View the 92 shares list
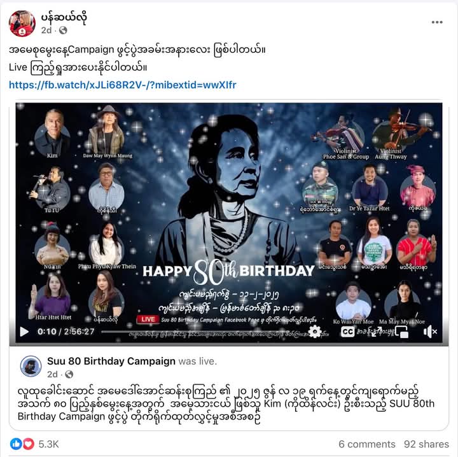Viewport: 458px width, 457px height. pyautogui.click(x=426, y=444)
